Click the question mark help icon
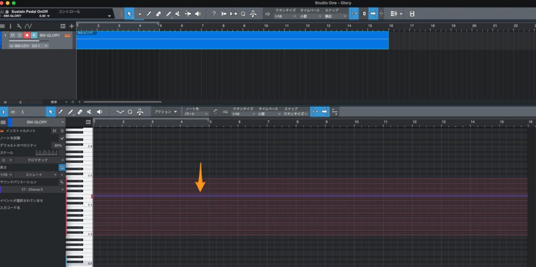The image size is (536, 267). 214,14
